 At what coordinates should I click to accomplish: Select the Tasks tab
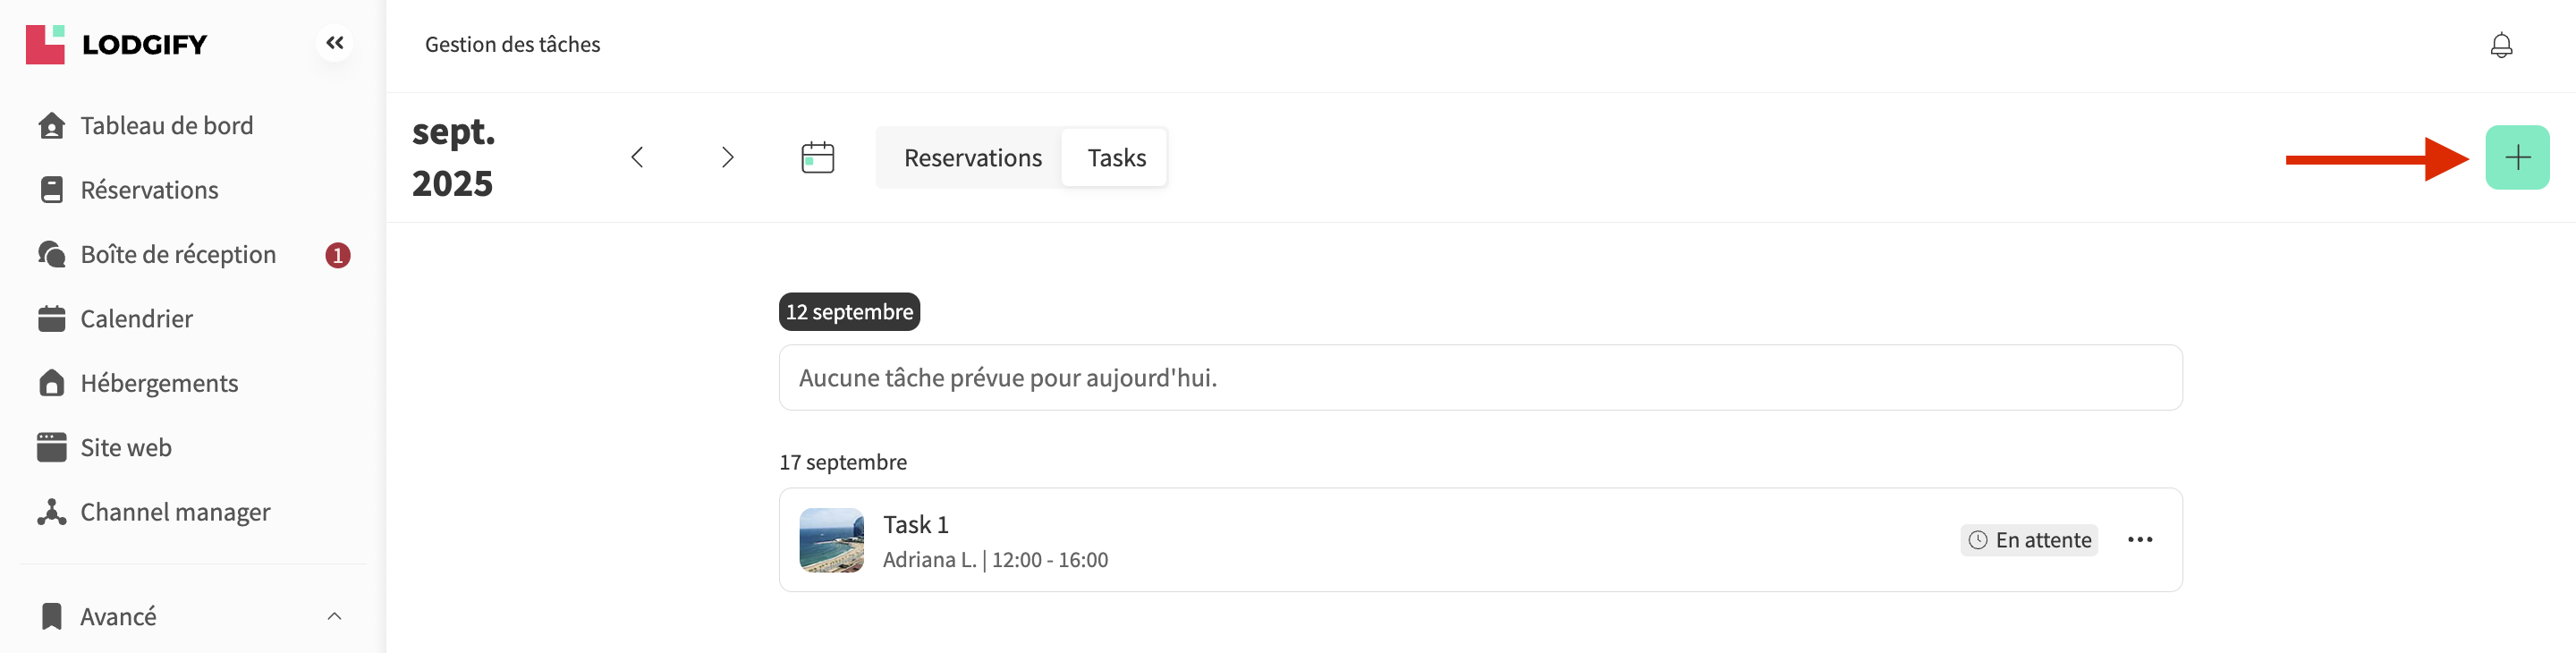coord(1116,158)
